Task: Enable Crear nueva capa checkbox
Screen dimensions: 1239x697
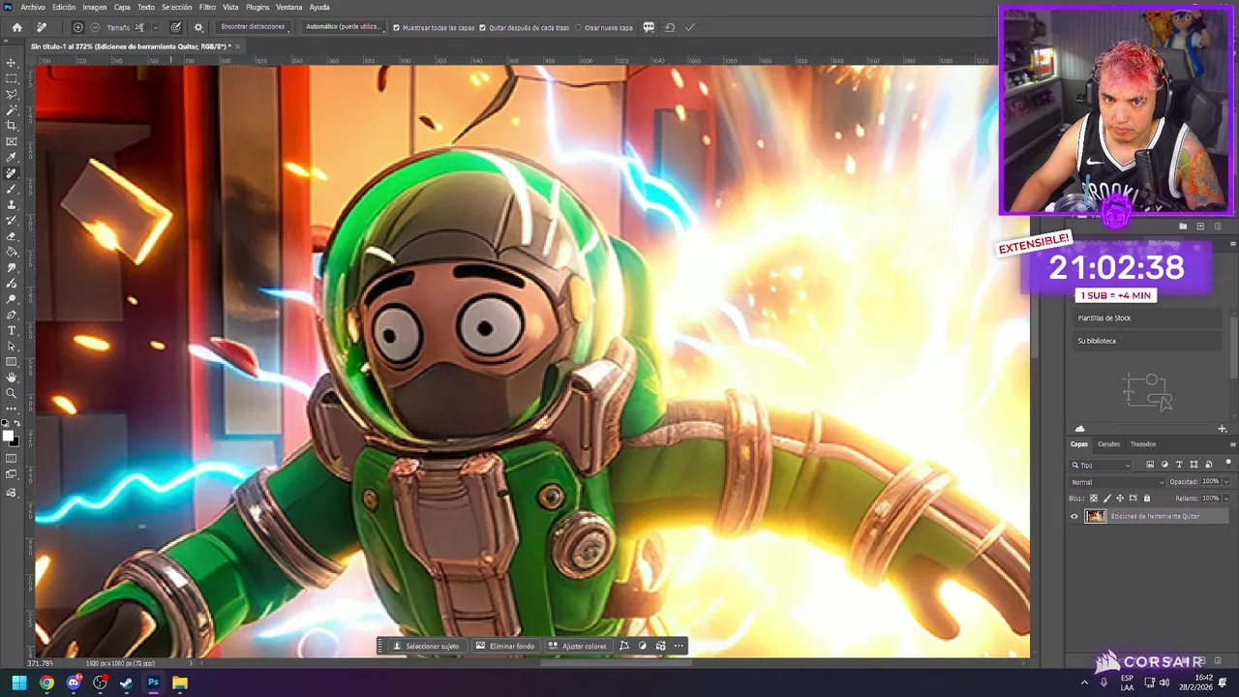Action: [579, 27]
